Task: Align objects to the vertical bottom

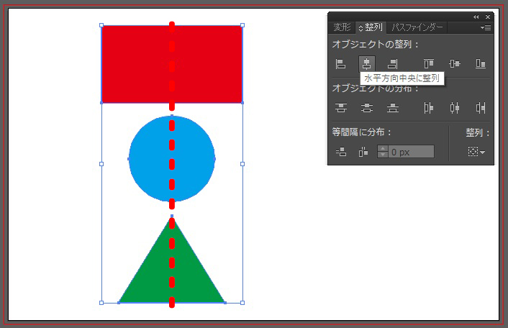Action: (x=480, y=64)
